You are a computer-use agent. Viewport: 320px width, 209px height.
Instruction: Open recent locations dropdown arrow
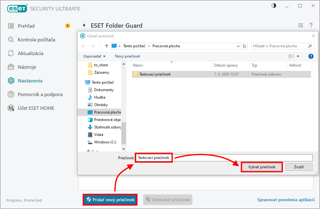coord(100,46)
